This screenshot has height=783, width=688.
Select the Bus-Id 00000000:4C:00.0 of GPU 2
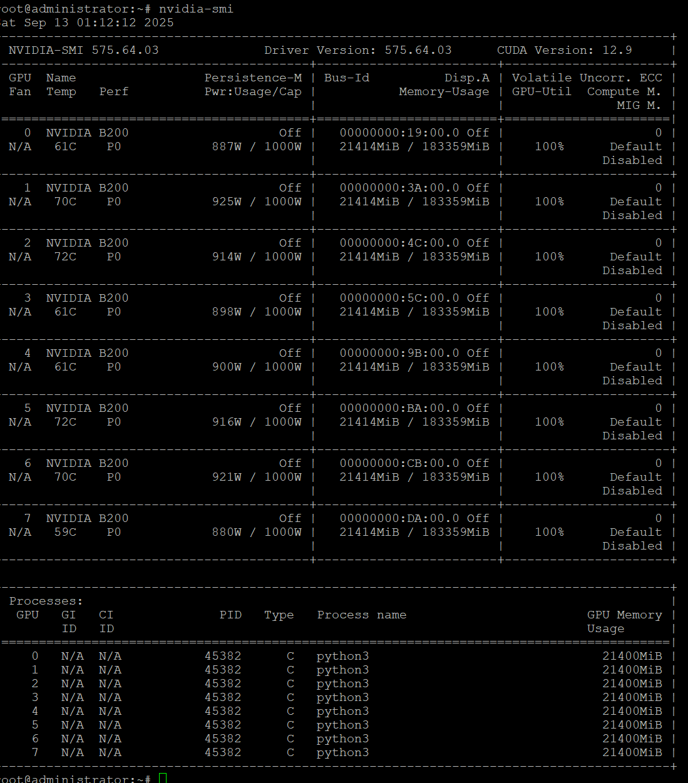[x=399, y=243]
